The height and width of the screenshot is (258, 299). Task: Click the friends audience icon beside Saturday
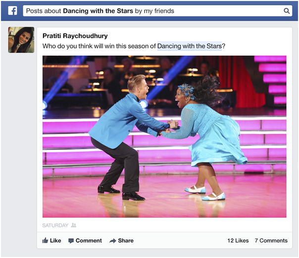tap(74, 225)
